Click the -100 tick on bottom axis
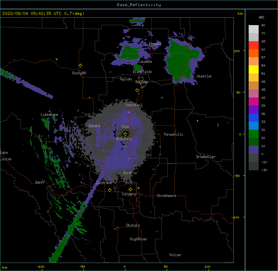 point(40,266)
